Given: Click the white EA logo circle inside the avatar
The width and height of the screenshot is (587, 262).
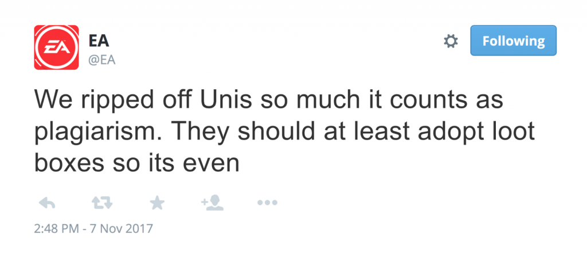Looking at the screenshot, I should 52,48.
